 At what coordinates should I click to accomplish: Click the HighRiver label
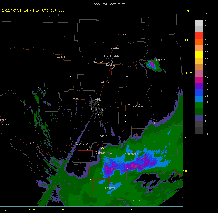pos(109,188)
